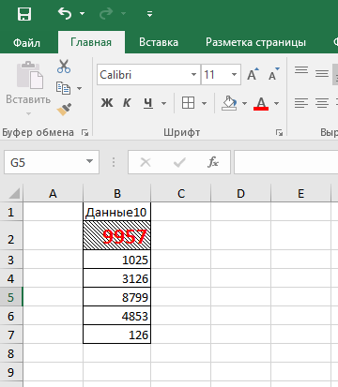Align text to the top of cell
Screen dimensions: 338x387
point(301,70)
